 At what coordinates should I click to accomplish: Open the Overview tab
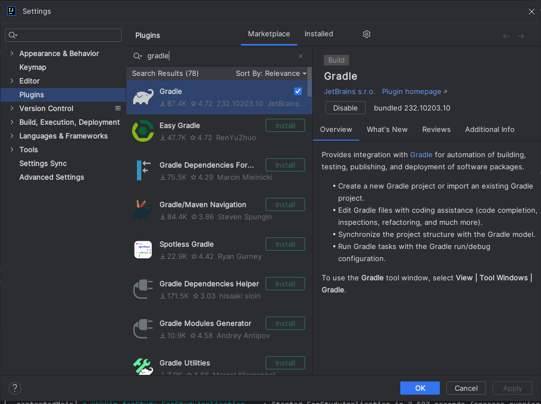click(336, 129)
